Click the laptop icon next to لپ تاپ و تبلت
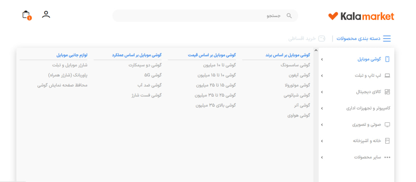 [387, 76]
